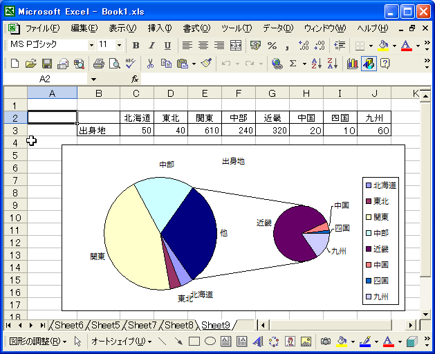Click the Print icon
This screenshot has height=354, width=435.
coord(98,64)
